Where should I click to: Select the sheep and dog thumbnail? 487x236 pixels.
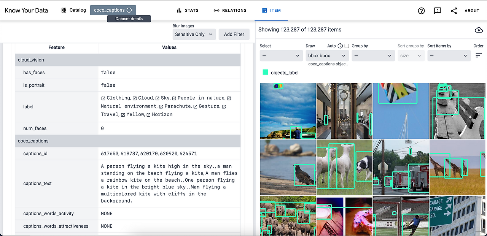344,167
